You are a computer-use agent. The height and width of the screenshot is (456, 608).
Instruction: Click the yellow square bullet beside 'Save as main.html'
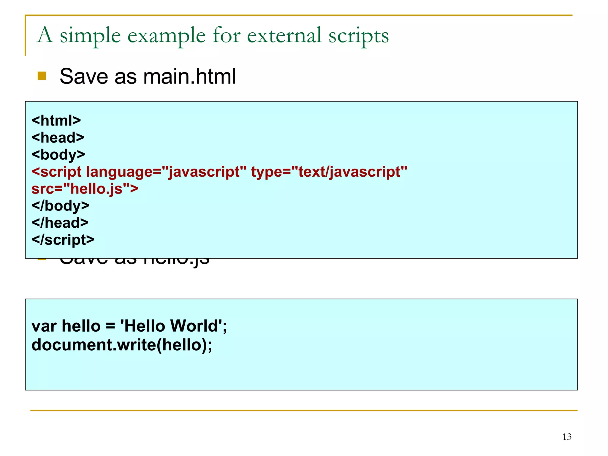click(x=42, y=76)
